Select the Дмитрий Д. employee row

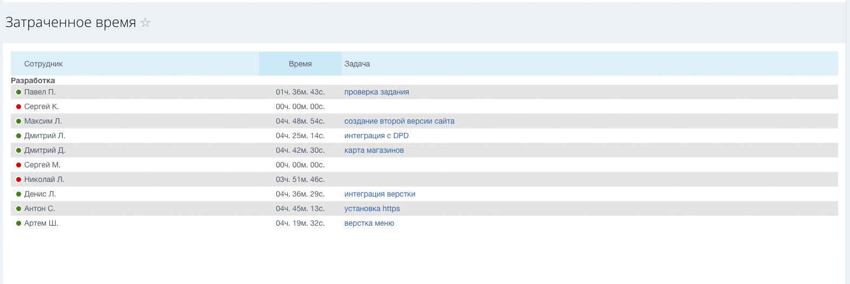[45, 151]
